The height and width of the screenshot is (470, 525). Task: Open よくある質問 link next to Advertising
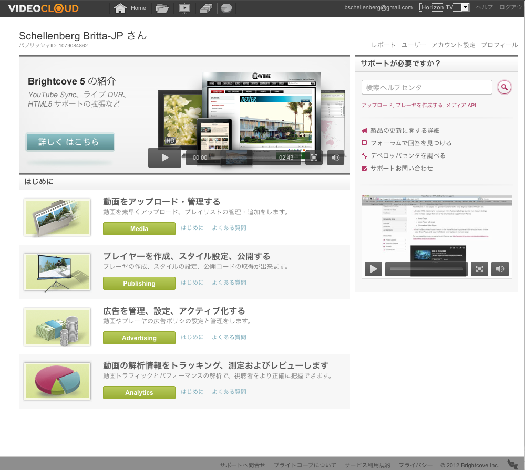(x=229, y=337)
